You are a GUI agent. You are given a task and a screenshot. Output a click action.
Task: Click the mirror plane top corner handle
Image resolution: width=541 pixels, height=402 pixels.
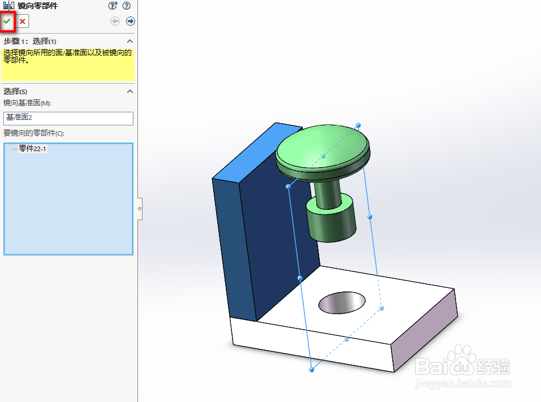358,125
